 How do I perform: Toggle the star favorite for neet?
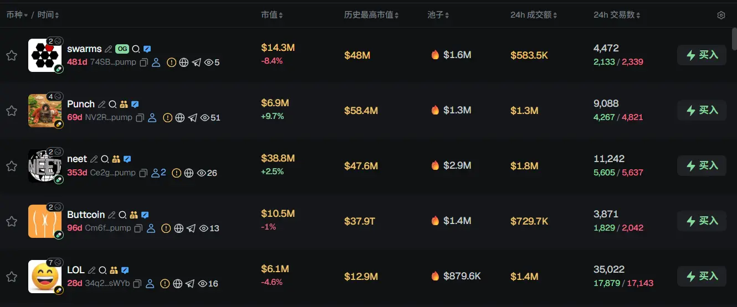(11, 166)
